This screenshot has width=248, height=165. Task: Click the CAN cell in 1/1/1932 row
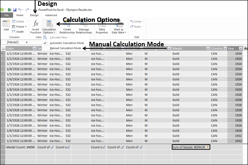(219, 136)
